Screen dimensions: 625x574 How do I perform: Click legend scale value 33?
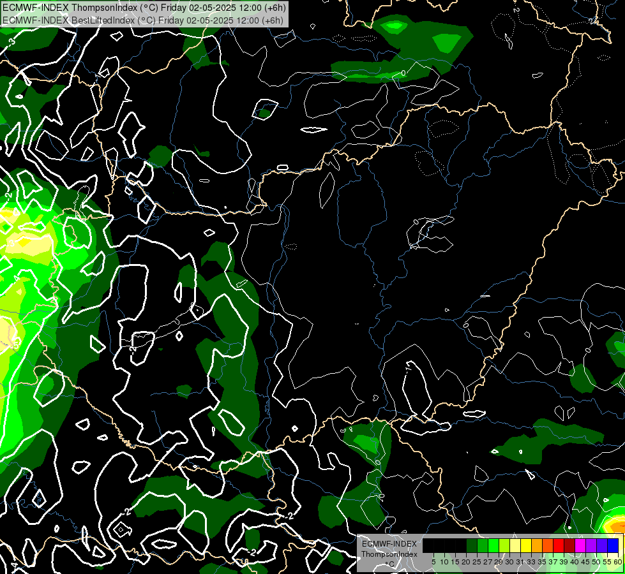tap(531, 562)
